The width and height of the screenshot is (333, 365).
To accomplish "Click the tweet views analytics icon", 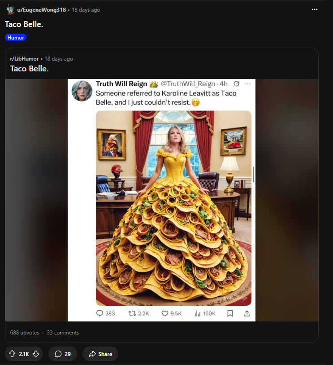I will 197,313.
